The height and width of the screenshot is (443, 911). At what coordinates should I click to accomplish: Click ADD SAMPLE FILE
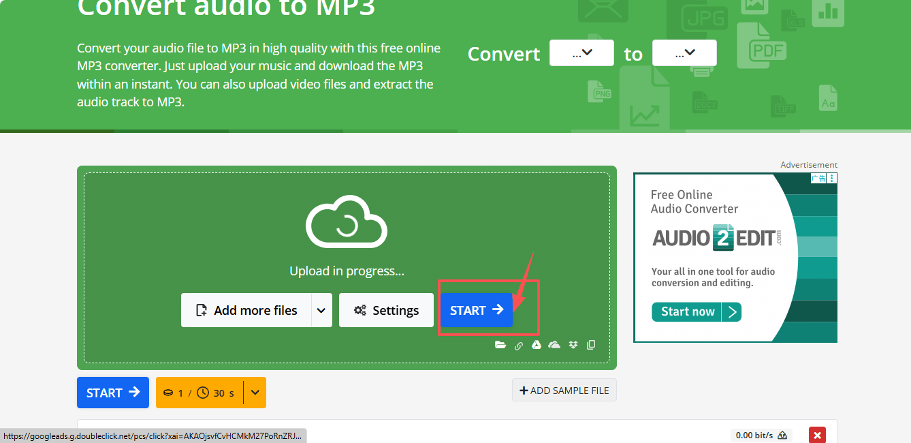click(564, 391)
